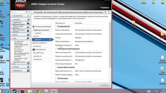Expand the Установки sidebar section

click(12, 20)
